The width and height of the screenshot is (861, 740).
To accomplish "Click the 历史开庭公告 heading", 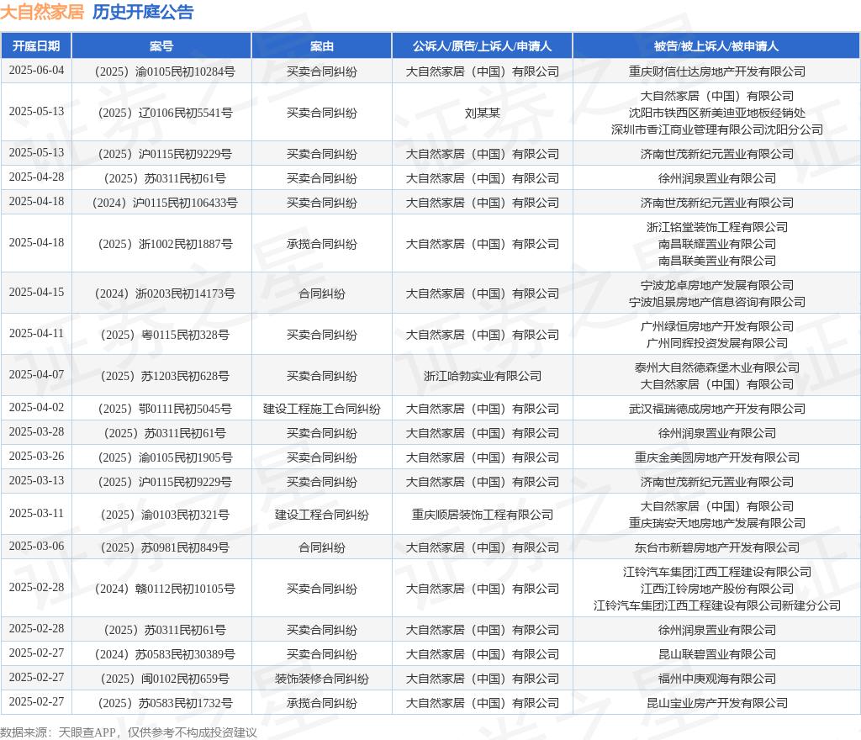I will 143,12.
